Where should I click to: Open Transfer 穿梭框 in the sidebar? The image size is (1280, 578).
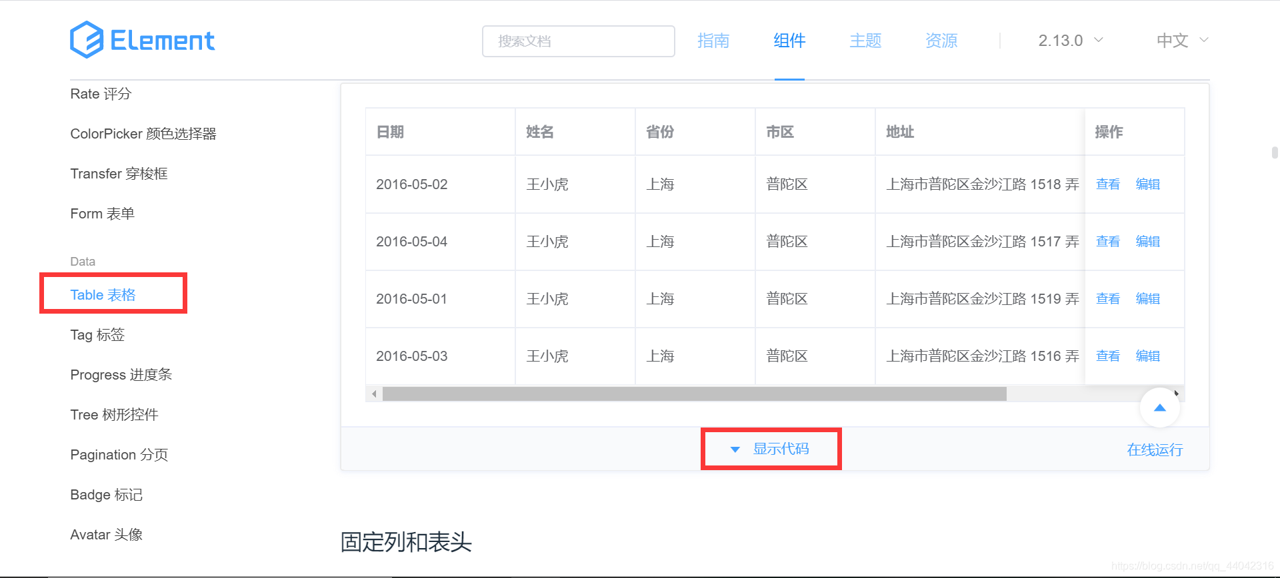(119, 174)
